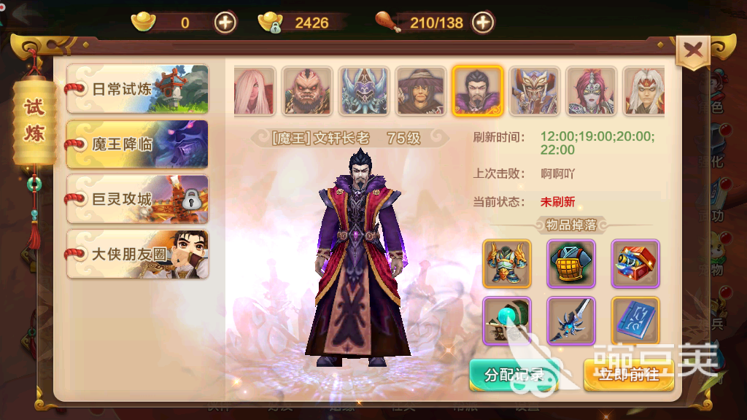Open the 日常试炼 tab
The image size is (747, 420).
pyautogui.click(x=138, y=89)
